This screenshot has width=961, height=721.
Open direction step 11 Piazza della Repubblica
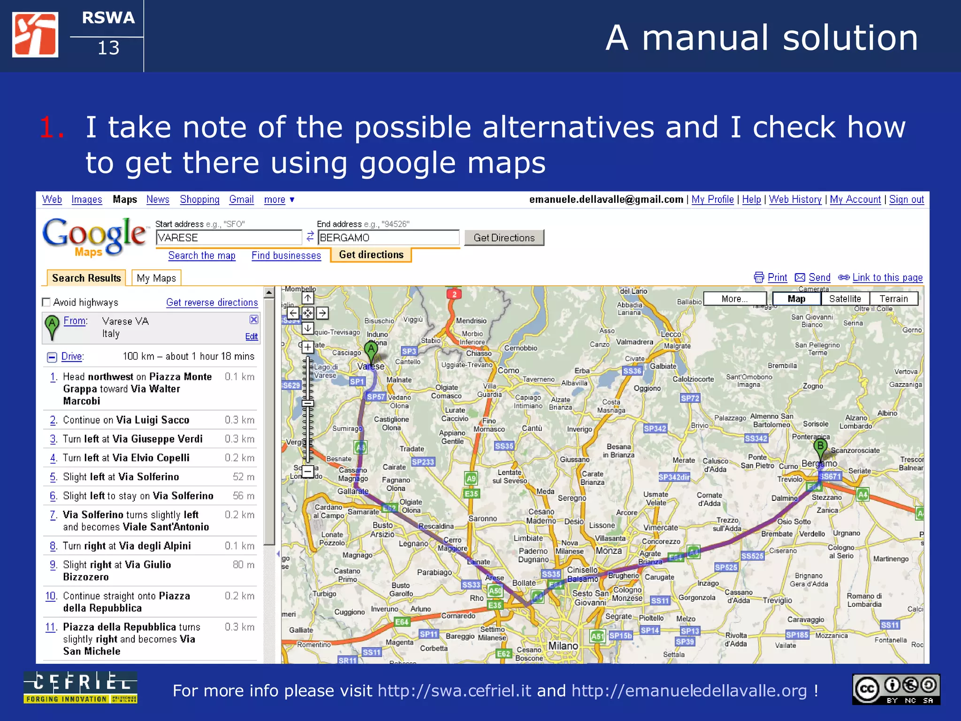point(51,627)
